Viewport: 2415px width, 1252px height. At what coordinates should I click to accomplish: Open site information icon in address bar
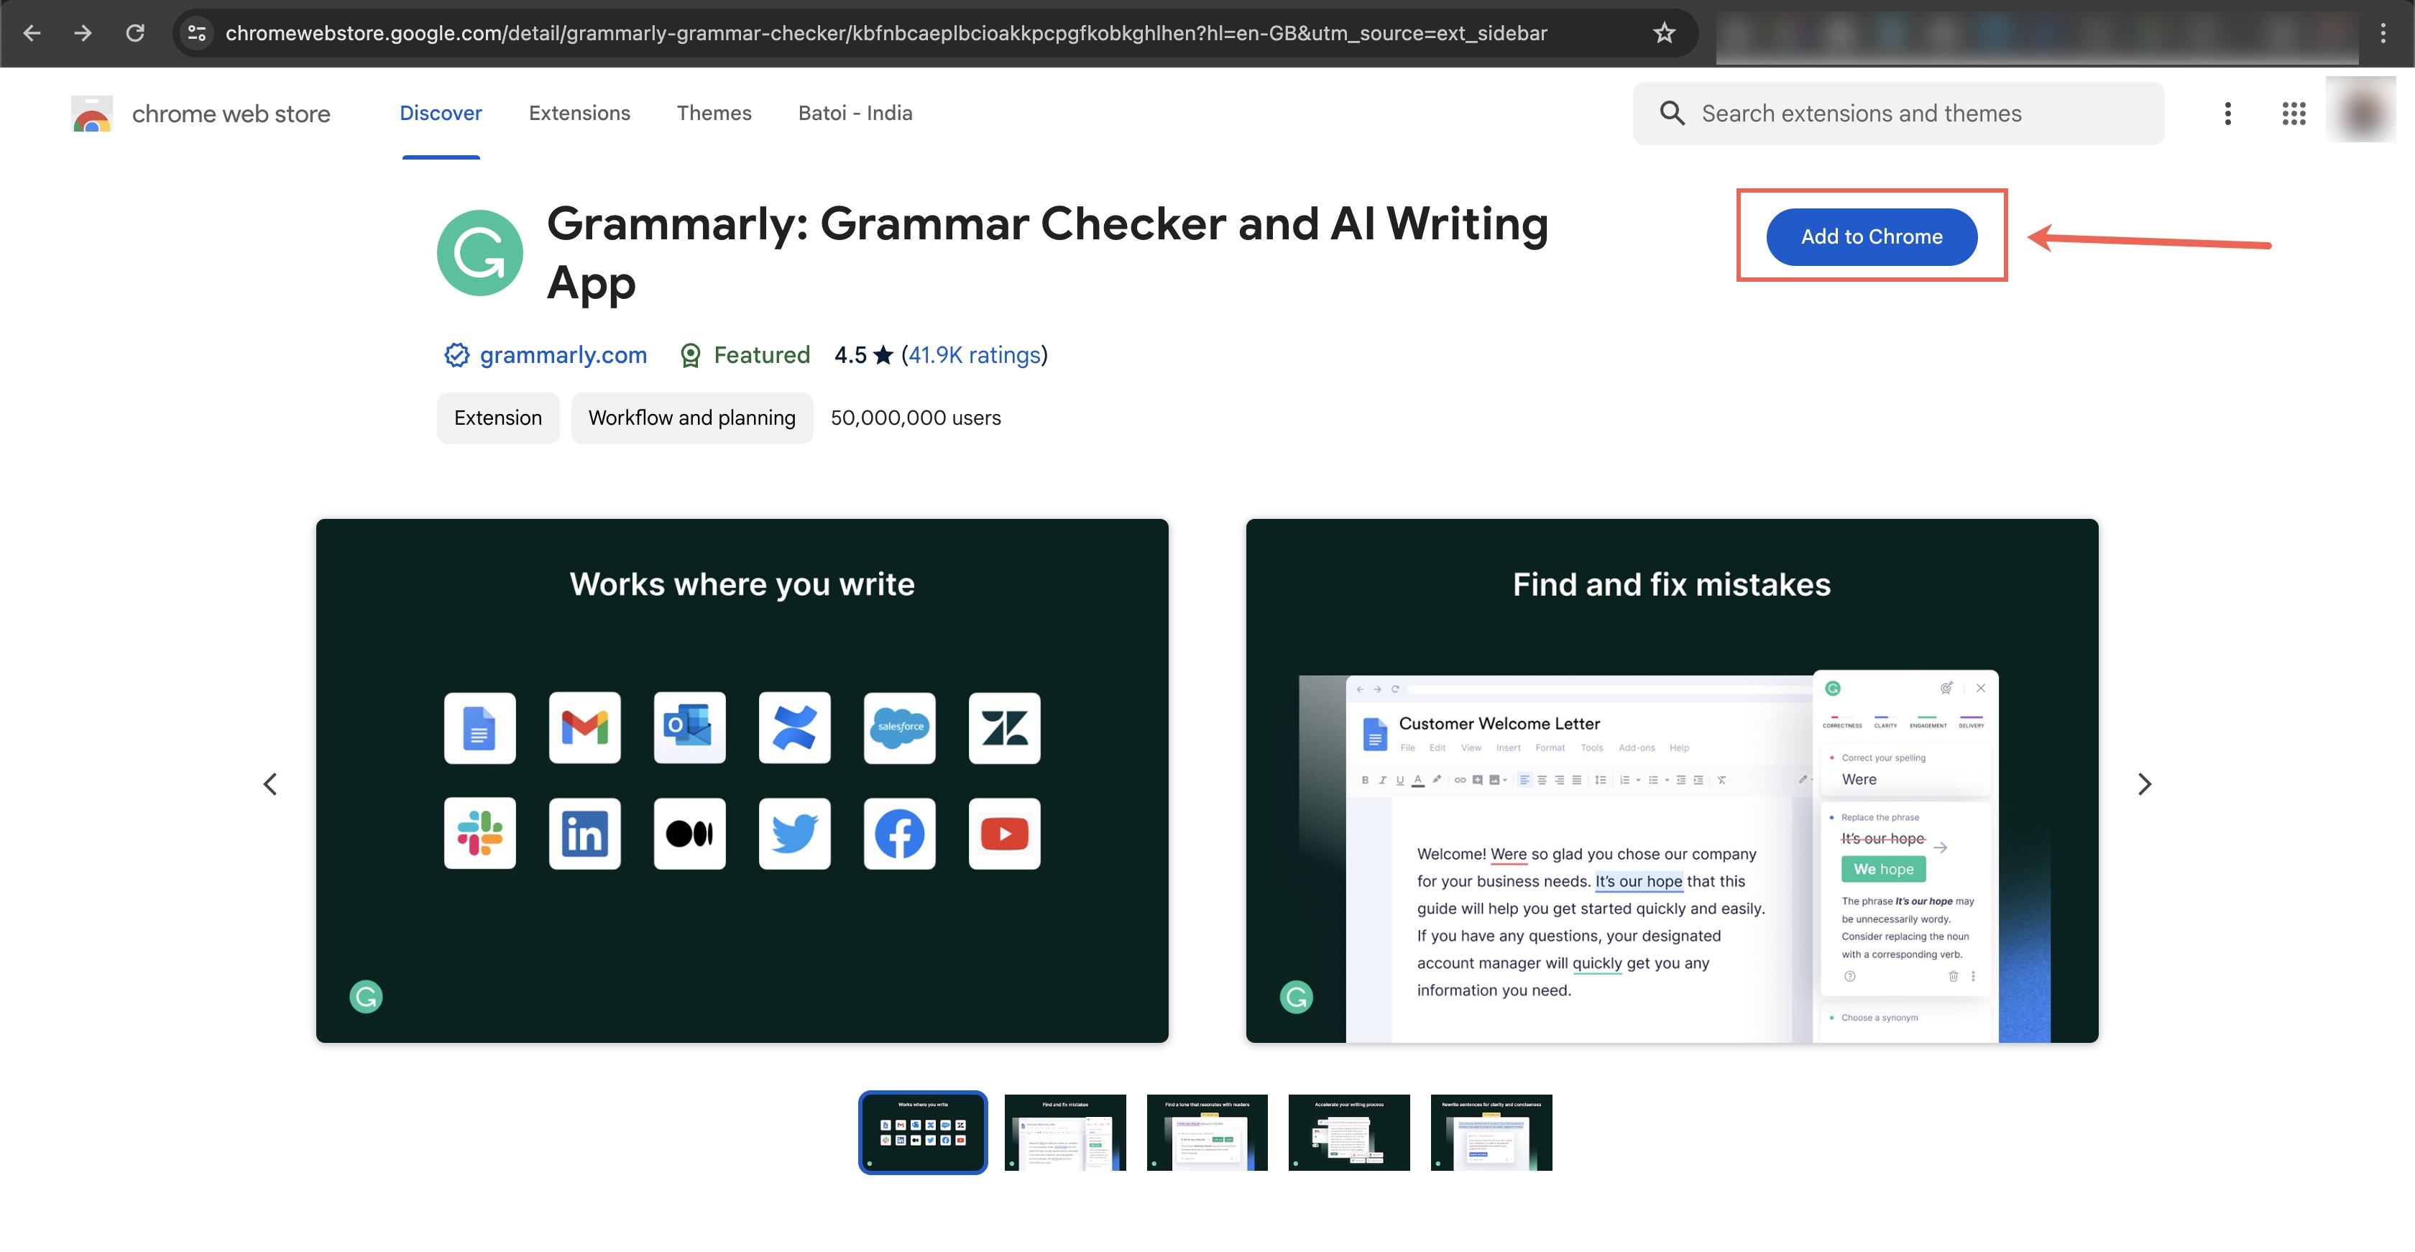point(197,33)
